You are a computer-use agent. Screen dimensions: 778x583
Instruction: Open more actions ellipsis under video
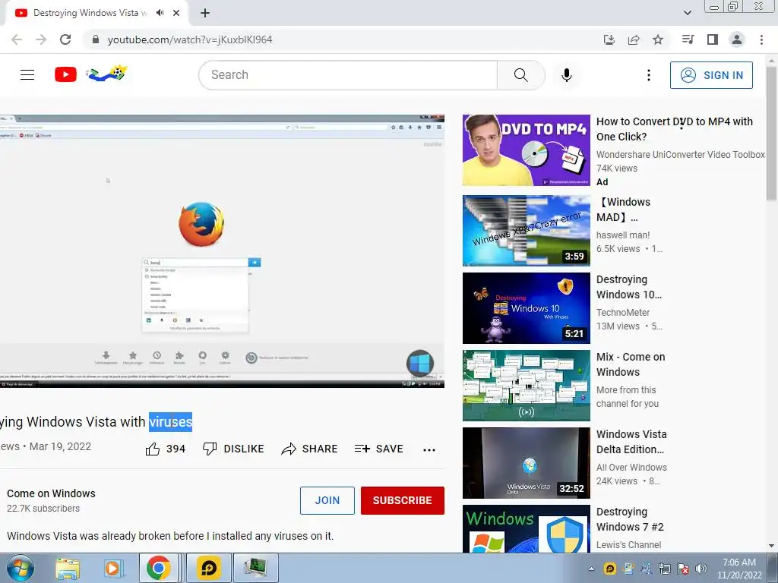429,449
